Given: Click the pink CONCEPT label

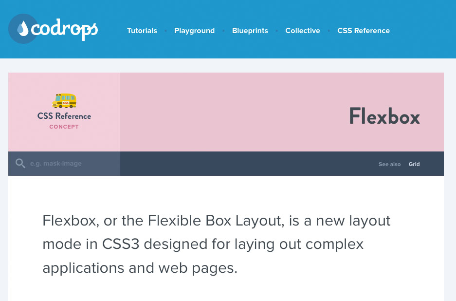Looking at the screenshot, I should 64,127.
